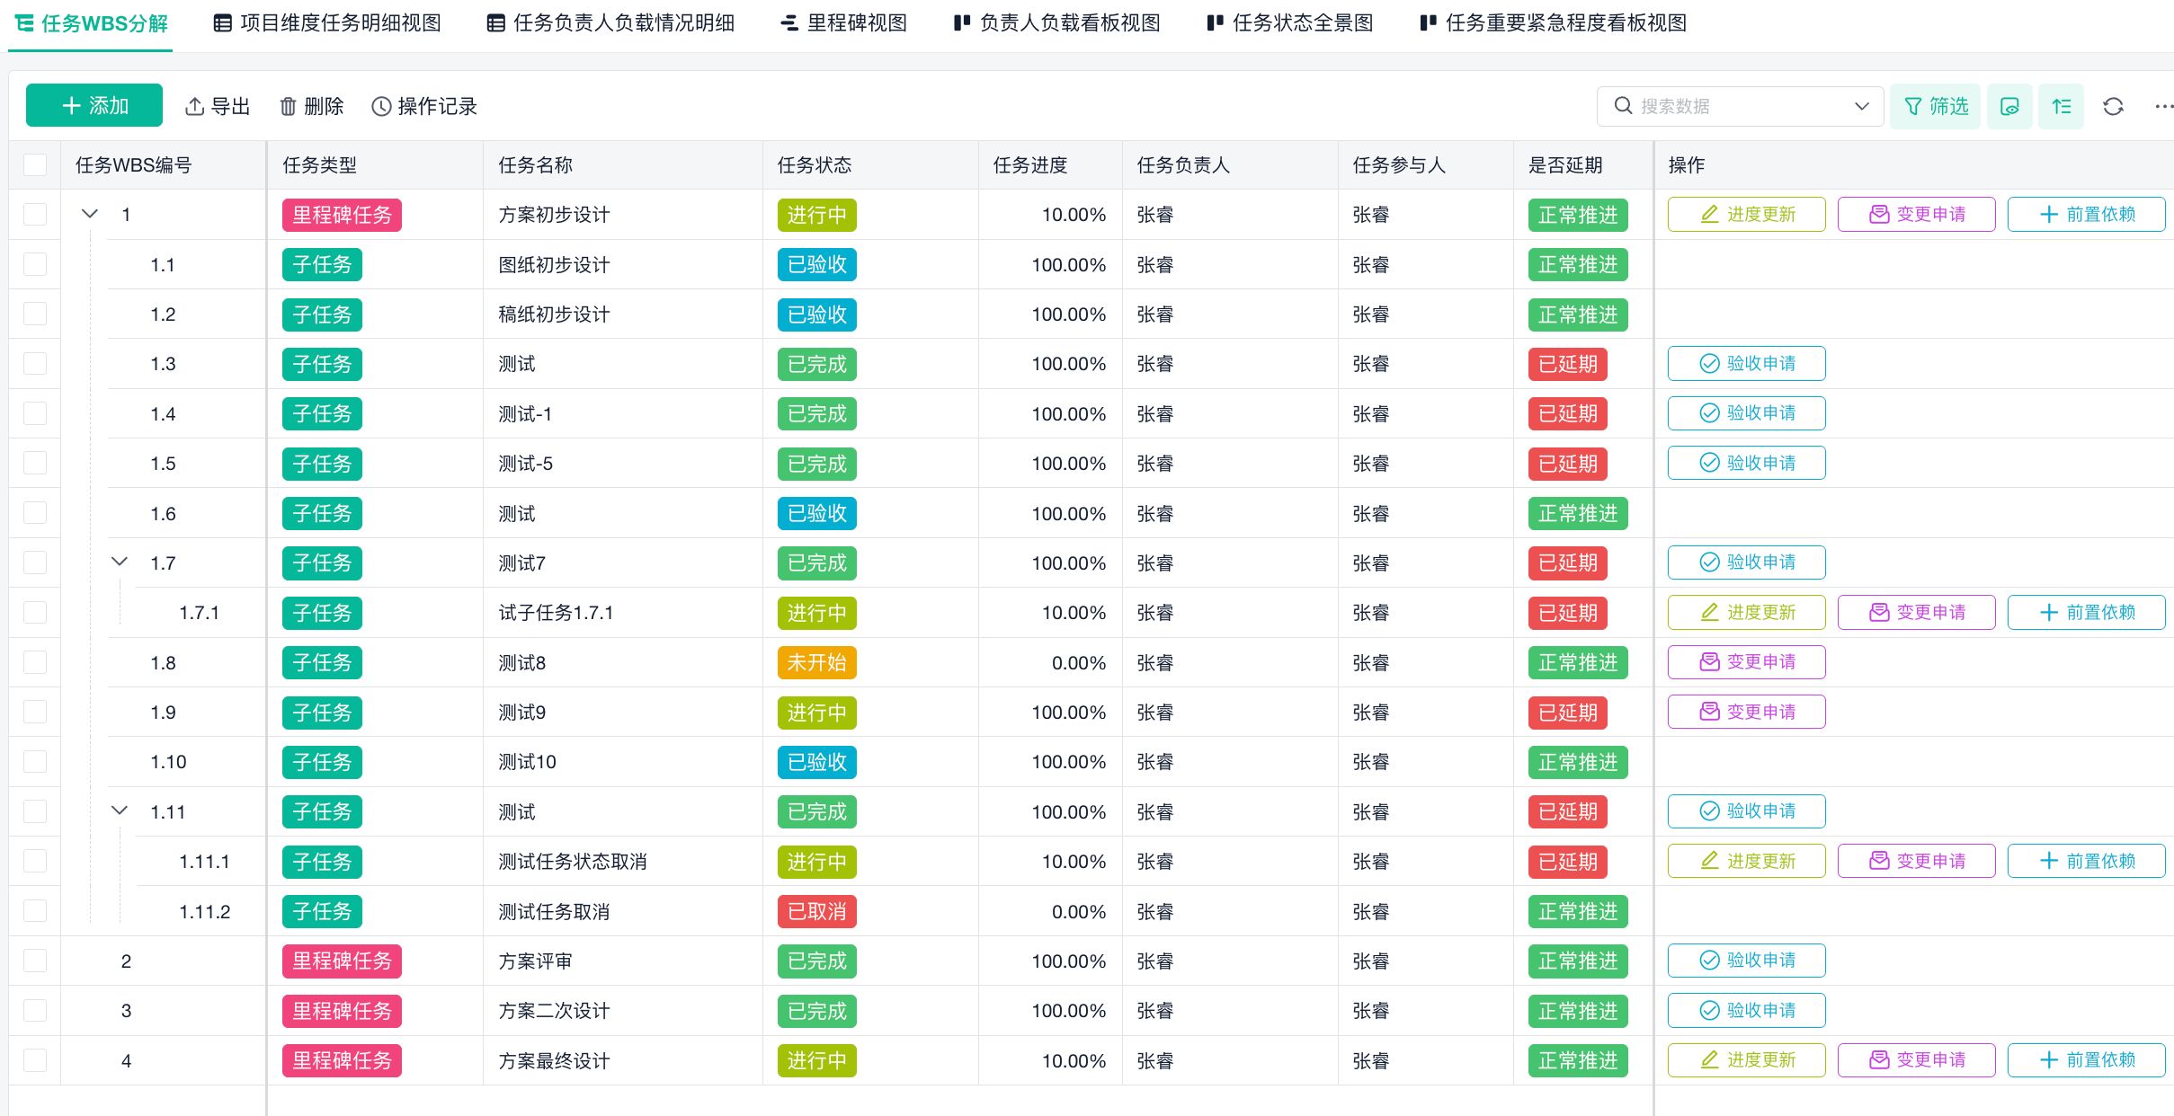
Task: Click the green display settings icon
Action: tap(2009, 106)
